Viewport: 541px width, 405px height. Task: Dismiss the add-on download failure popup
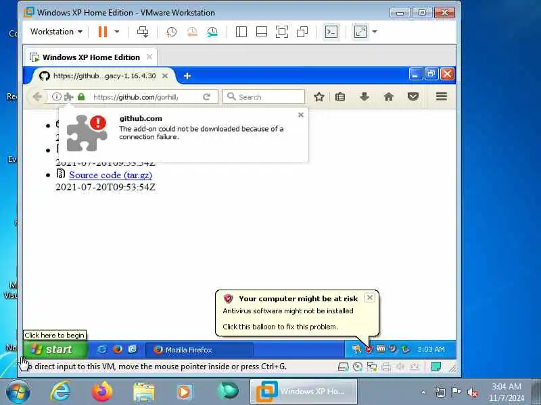[x=300, y=115]
